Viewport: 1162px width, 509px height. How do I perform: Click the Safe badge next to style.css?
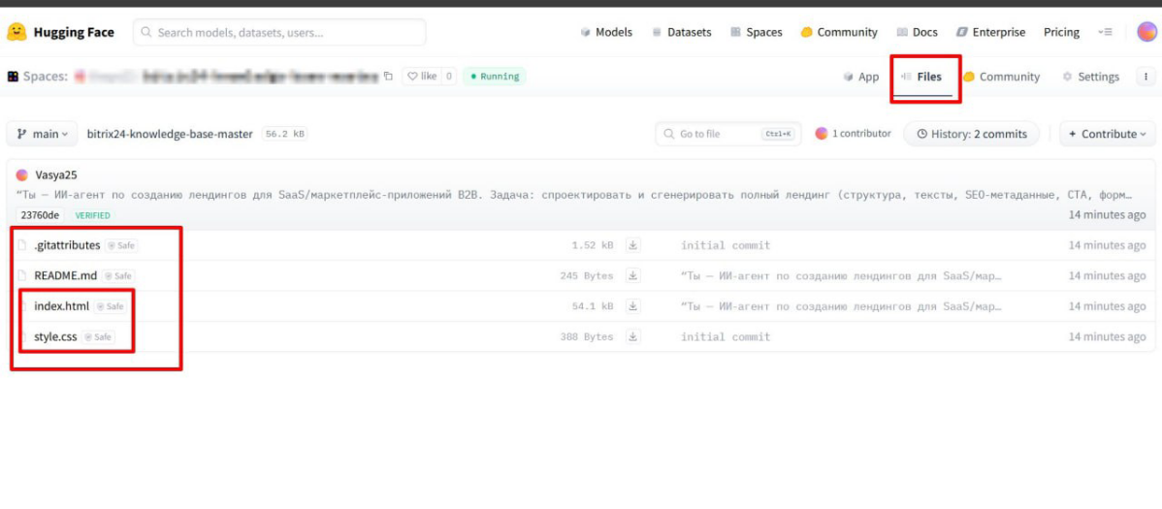coord(99,336)
